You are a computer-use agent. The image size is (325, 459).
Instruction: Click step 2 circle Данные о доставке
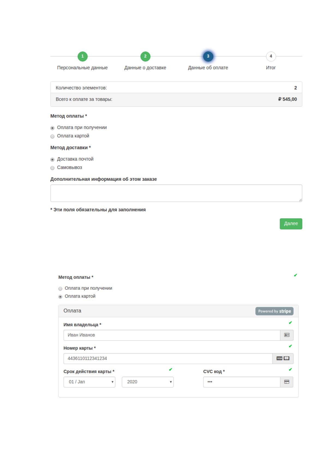click(145, 56)
